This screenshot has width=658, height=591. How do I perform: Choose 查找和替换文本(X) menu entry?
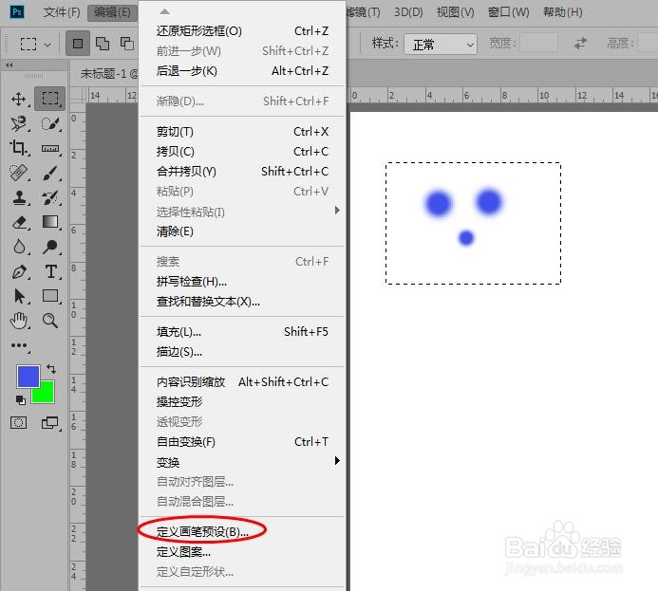pos(242,302)
